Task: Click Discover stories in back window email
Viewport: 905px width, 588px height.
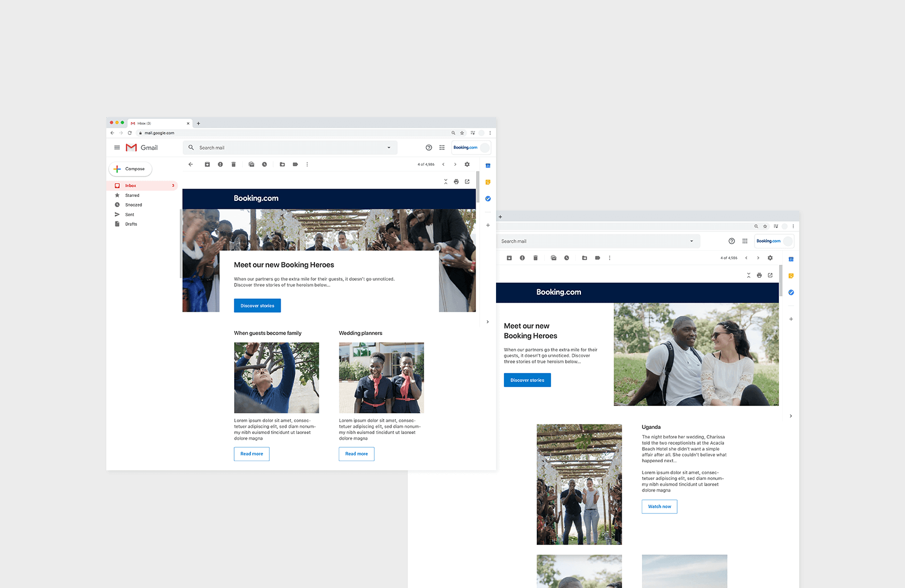Action: (x=527, y=380)
